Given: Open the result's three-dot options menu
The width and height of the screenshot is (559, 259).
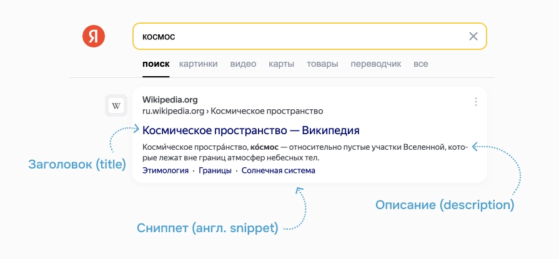Looking at the screenshot, I should tap(475, 102).
